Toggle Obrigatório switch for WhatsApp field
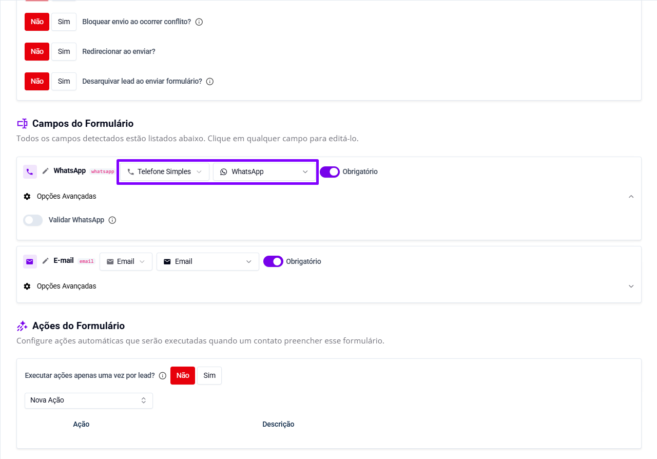The image size is (657, 459). (330, 172)
